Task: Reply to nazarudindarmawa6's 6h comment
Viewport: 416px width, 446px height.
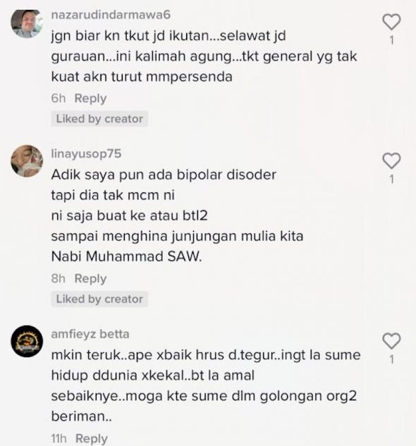Action: click(x=90, y=99)
